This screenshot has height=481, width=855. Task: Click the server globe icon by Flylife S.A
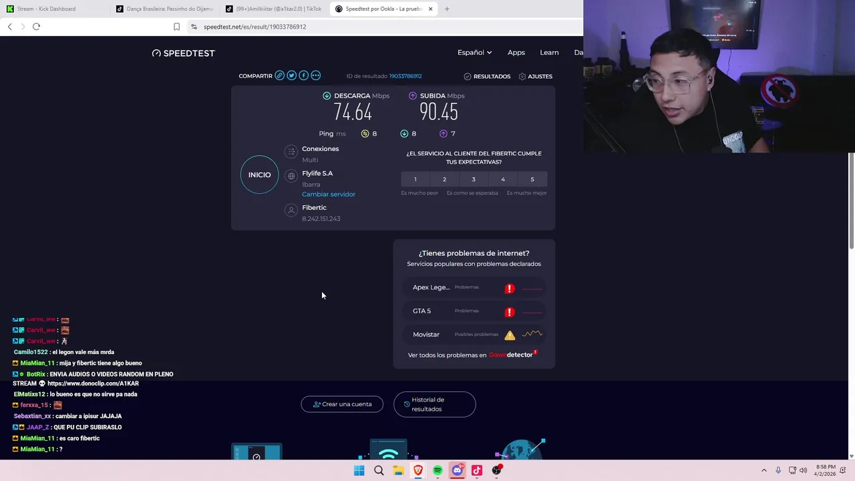(291, 176)
